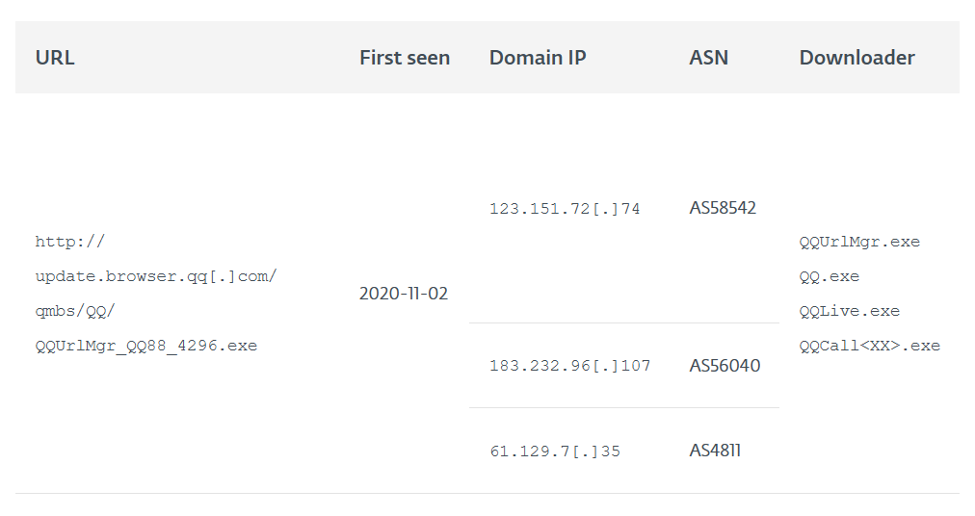The width and height of the screenshot is (975, 516).
Task: Click the AS56040 ASN cell
Action: [725, 366]
